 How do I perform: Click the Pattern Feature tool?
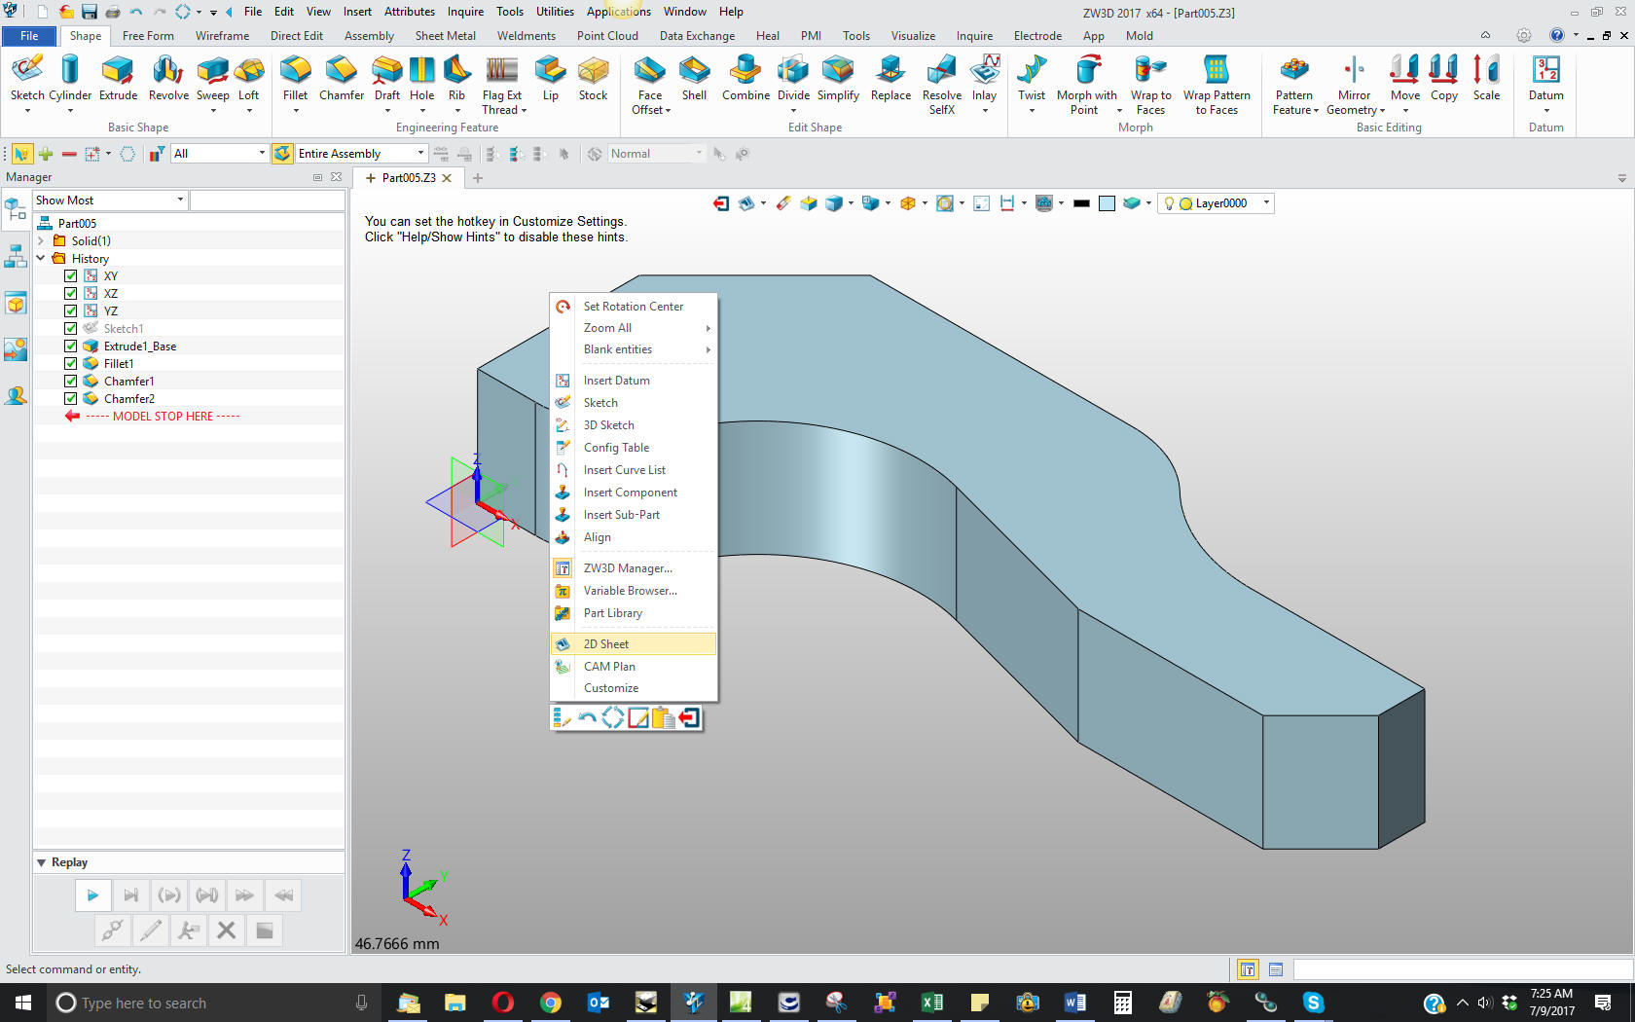pos(1294,85)
